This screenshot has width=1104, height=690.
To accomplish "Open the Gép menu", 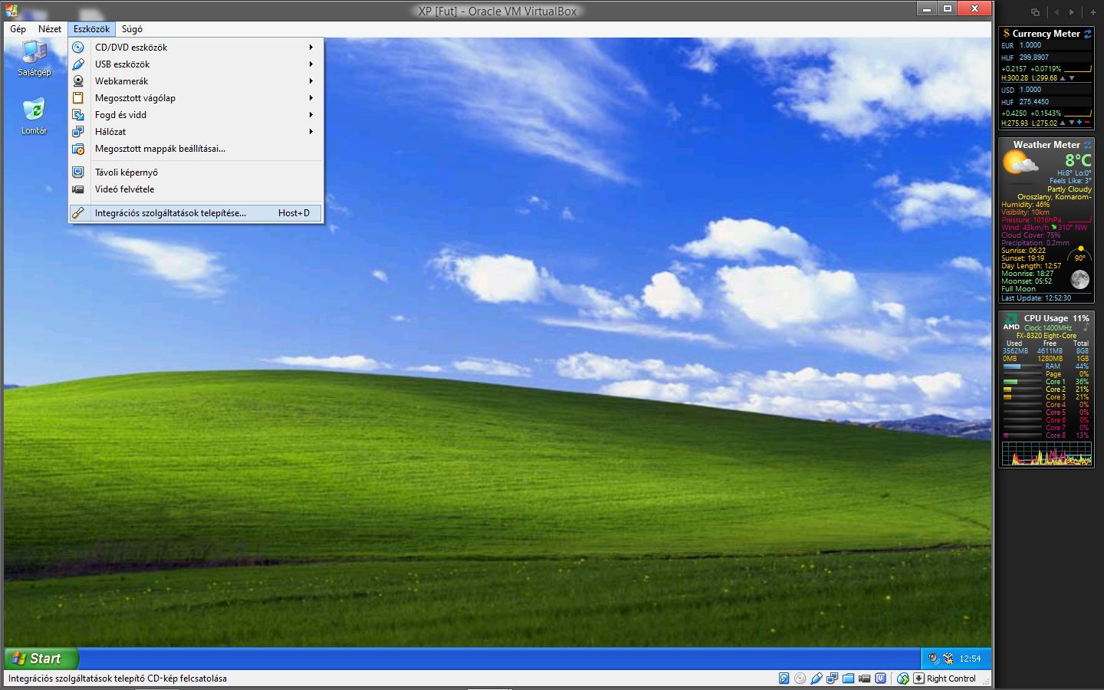I will (x=18, y=29).
